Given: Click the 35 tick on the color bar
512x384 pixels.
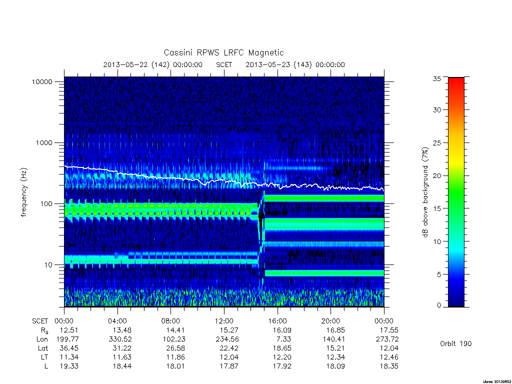Looking at the screenshot, I should (437, 78).
